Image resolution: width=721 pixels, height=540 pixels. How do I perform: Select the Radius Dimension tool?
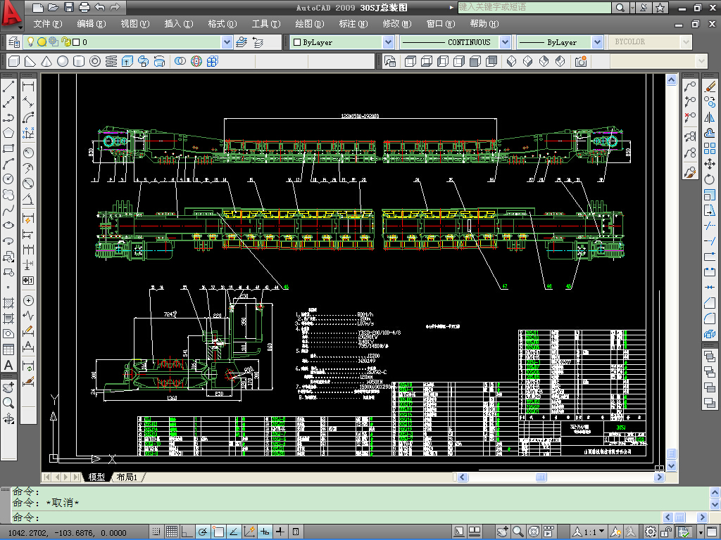coord(28,153)
